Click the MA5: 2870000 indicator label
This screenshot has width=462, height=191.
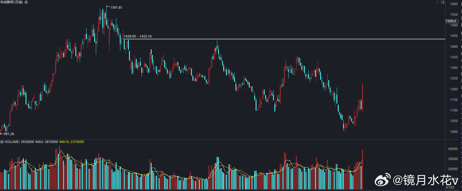pos(47,142)
